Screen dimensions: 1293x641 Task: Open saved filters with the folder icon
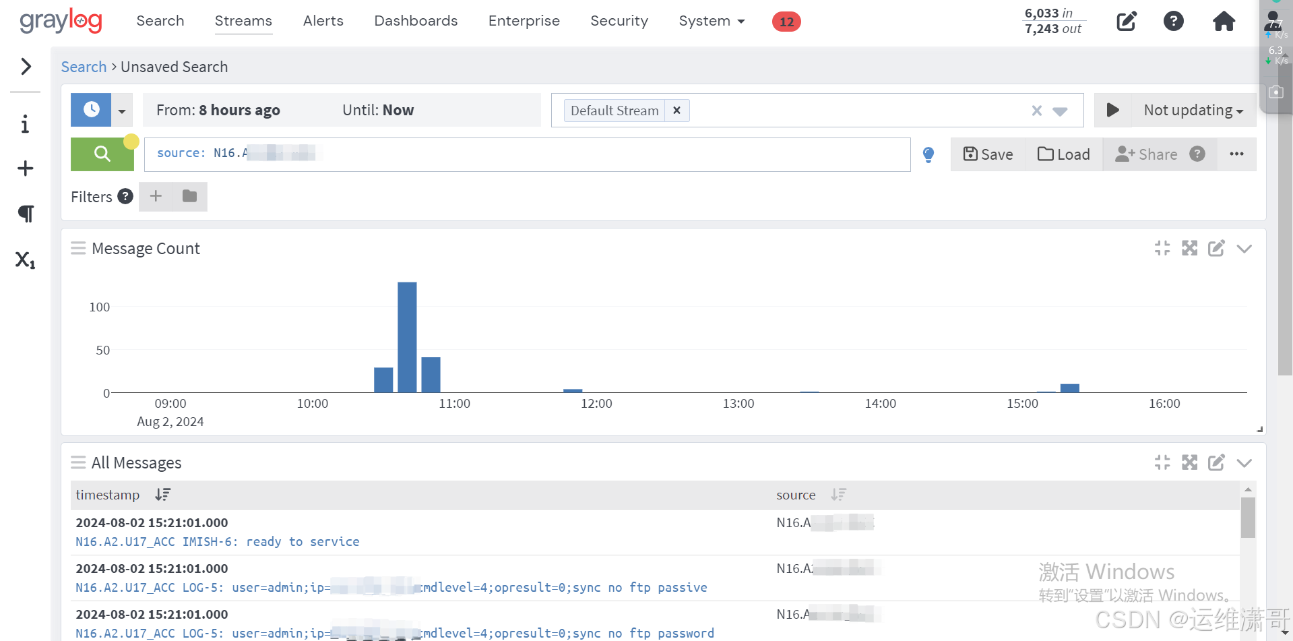click(189, 196)
